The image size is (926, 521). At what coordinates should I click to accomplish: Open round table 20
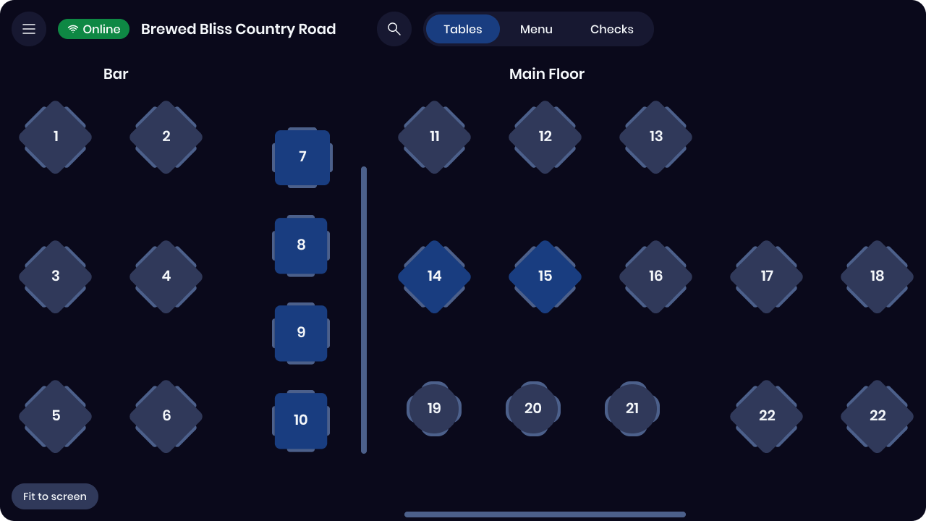pyautogui.click(x=533, y=408)
